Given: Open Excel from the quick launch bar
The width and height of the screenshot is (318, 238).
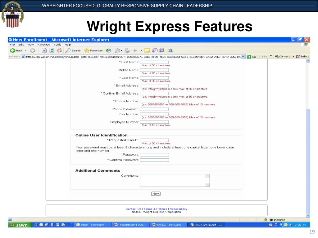Looking at the screenshot, I should [63, 225].
